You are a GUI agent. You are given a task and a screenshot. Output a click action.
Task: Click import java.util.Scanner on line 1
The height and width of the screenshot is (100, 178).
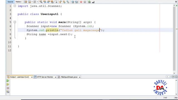(39, 6)
